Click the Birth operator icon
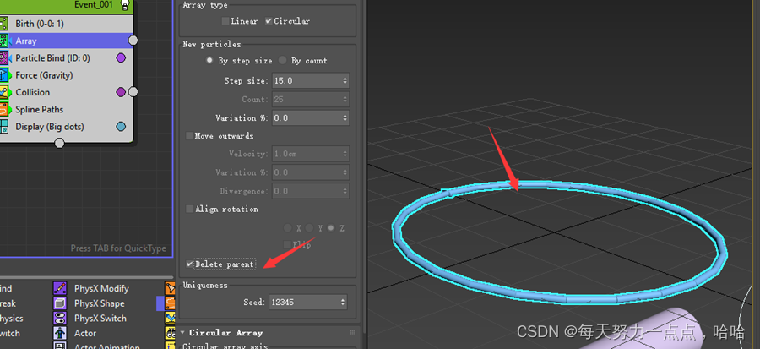Image resolution: width=760 pixels, height=349 pixels. [3, 24]
